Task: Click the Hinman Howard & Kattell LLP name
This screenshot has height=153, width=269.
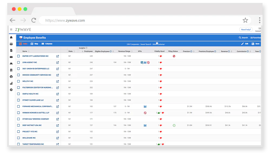Action: pyautogui.click(x=36, y=113)
